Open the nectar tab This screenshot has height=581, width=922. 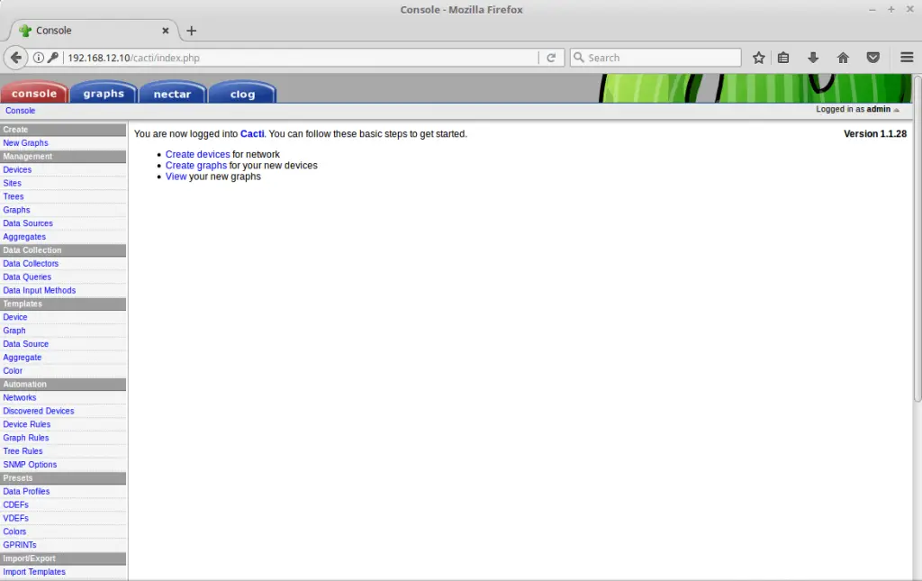click(172, 94)
